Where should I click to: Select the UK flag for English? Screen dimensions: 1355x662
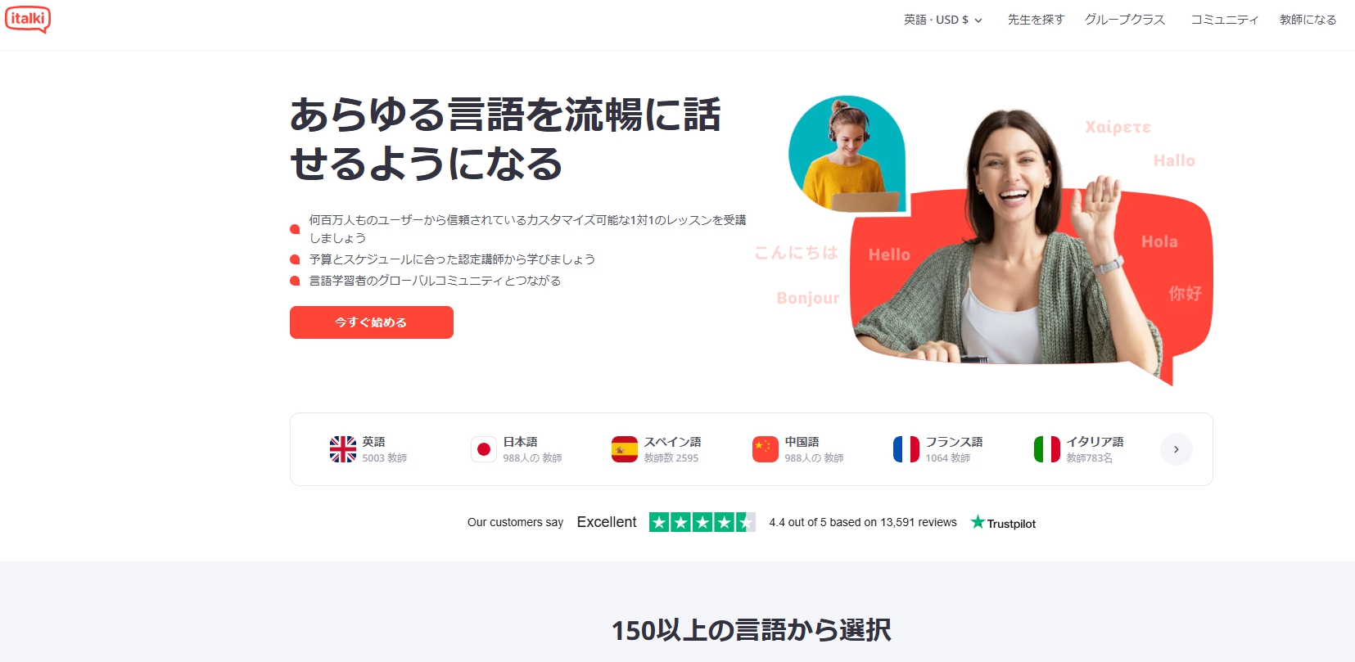coord(343,449)
